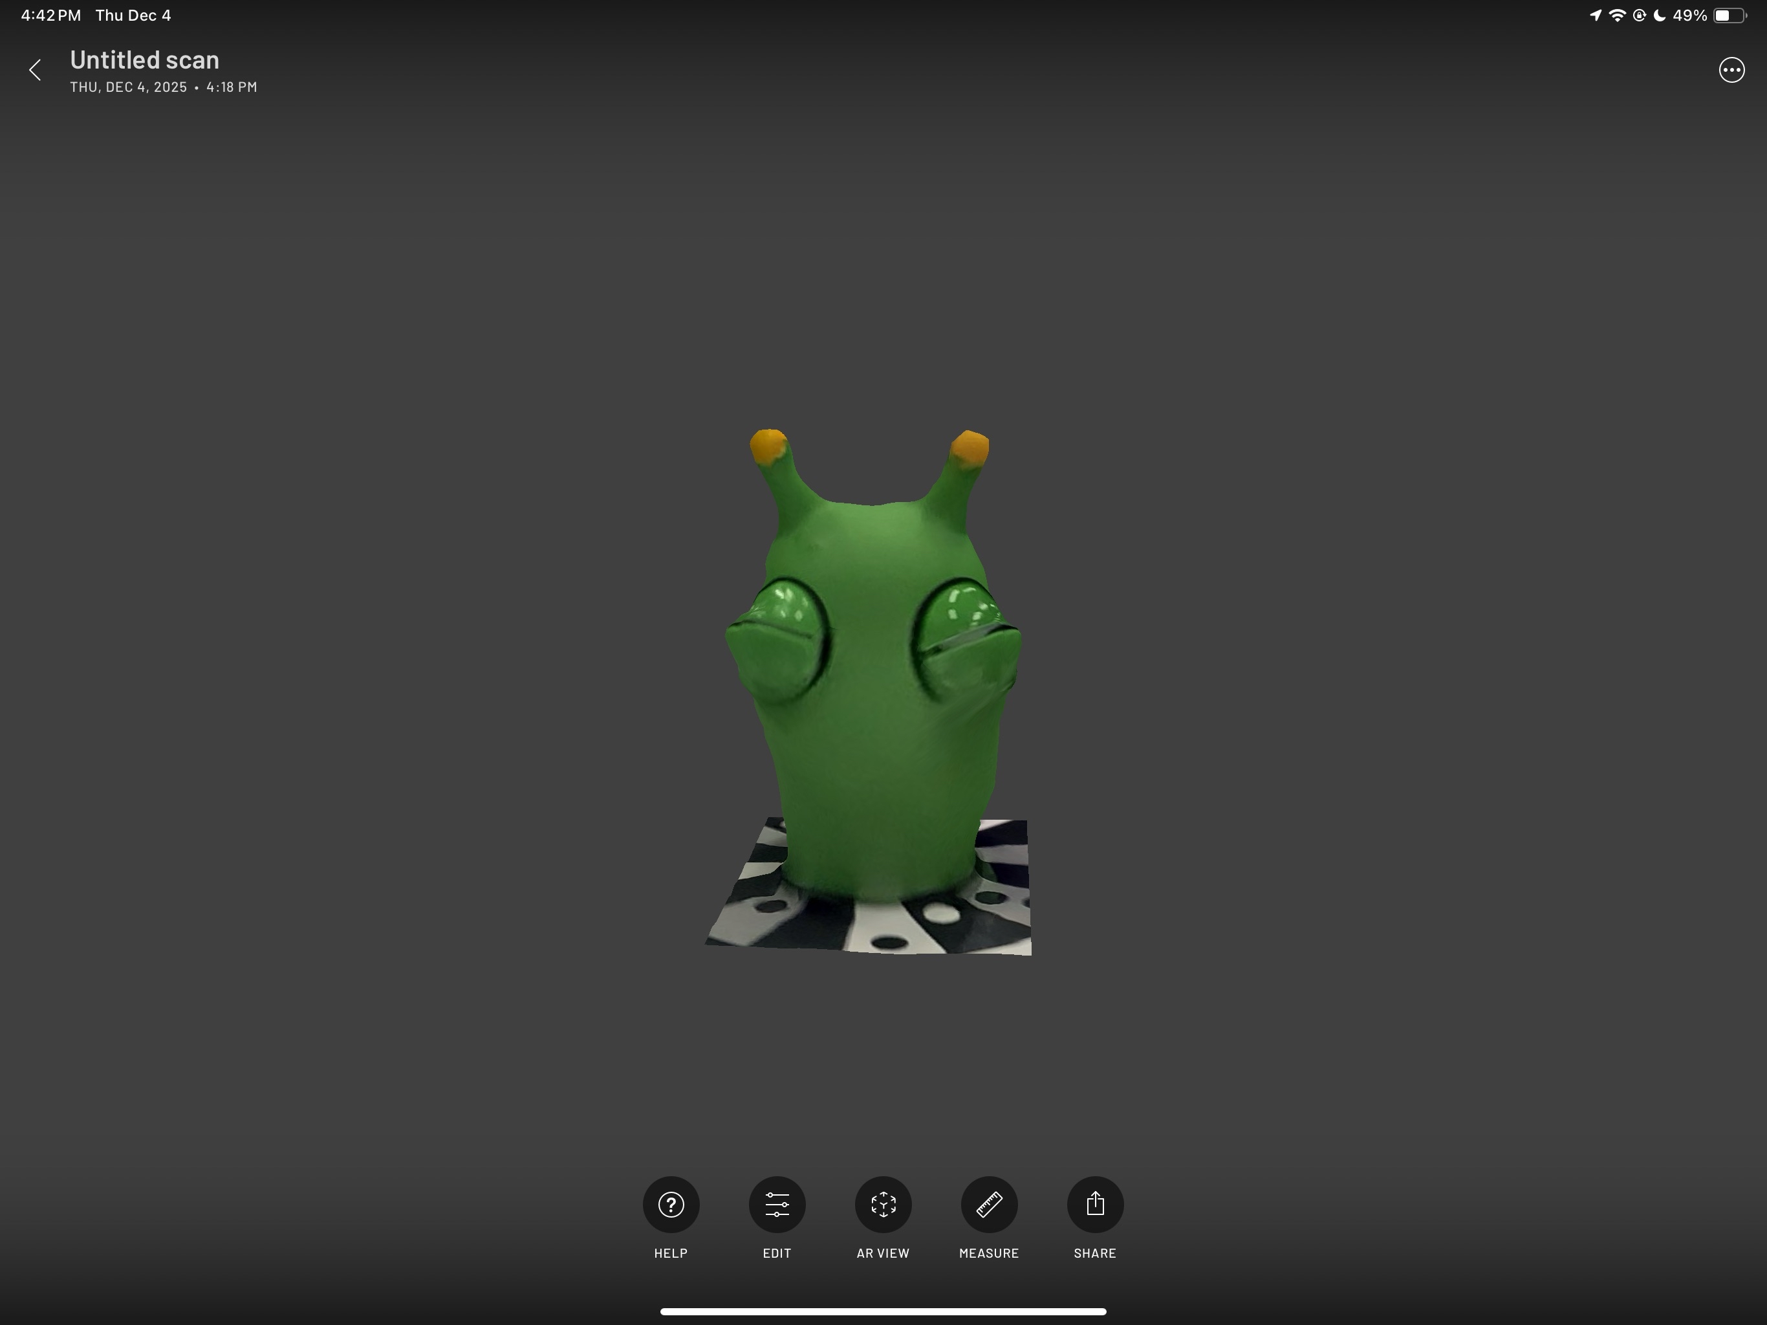
Task: Click the AR VIEW text label
Action: [883, 1253]
